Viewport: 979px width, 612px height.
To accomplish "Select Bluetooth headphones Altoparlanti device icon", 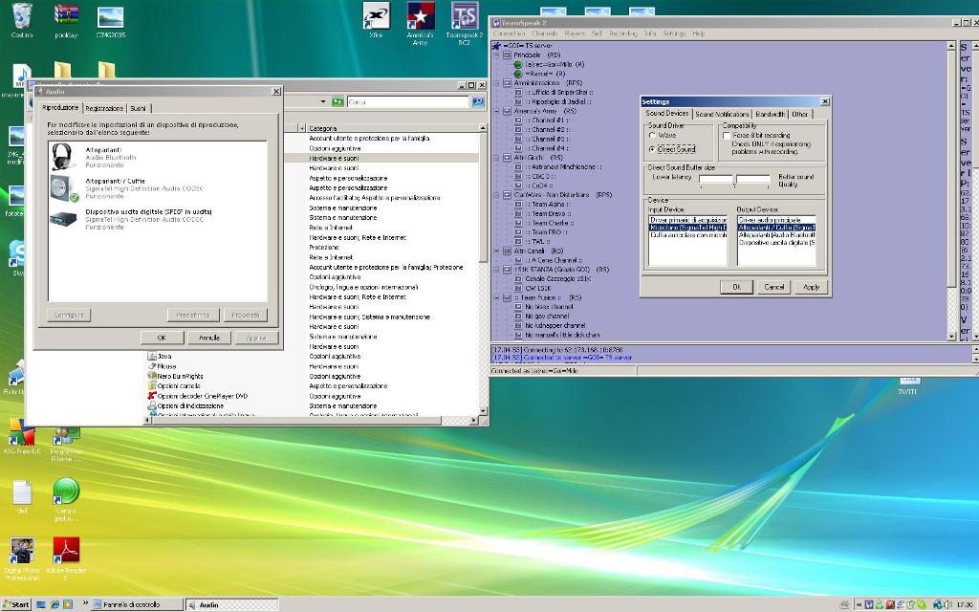I will click(63, 156).
